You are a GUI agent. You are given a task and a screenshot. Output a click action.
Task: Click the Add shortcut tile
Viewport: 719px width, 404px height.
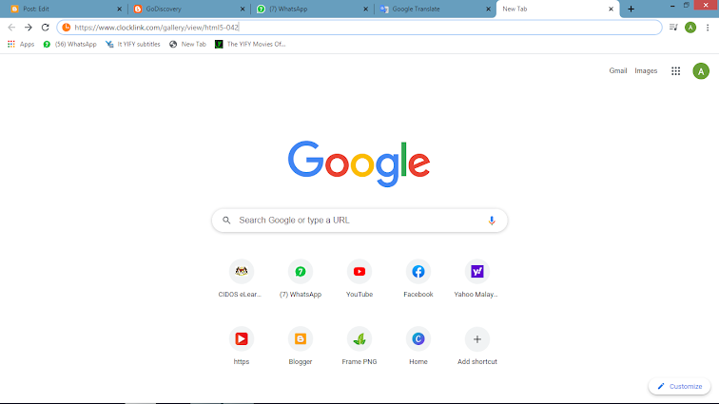476,346
